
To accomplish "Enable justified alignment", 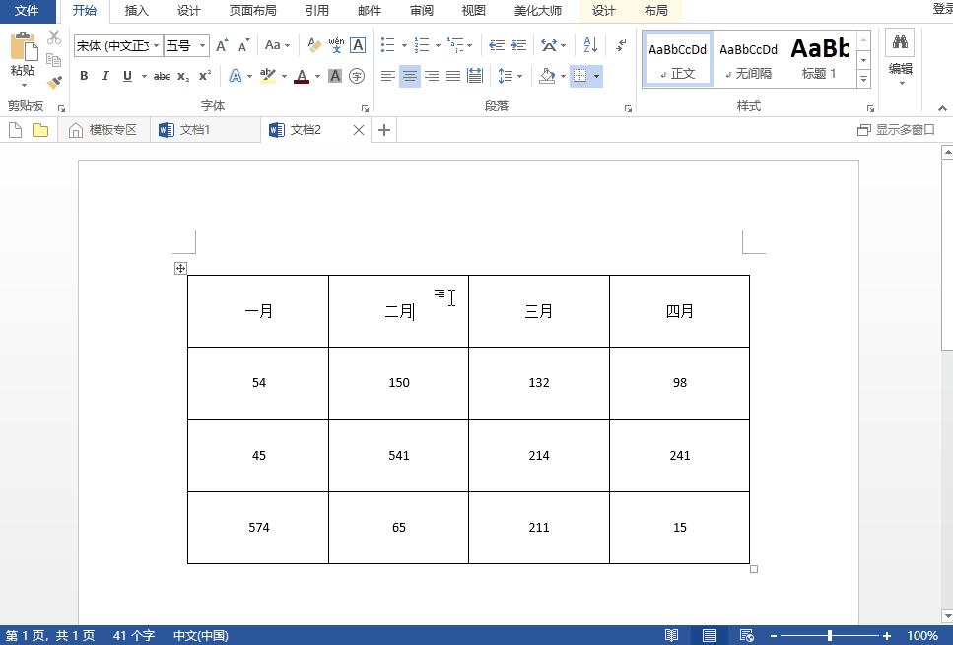I will pyautogui.click(x=453, y=76).
